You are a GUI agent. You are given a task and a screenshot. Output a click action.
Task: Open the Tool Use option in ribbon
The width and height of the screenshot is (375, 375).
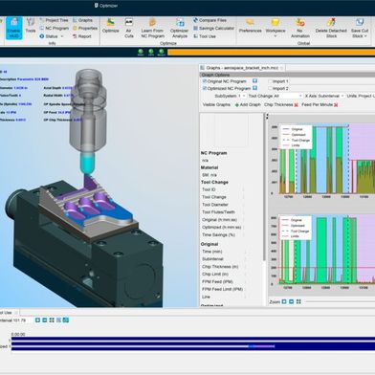205,36
